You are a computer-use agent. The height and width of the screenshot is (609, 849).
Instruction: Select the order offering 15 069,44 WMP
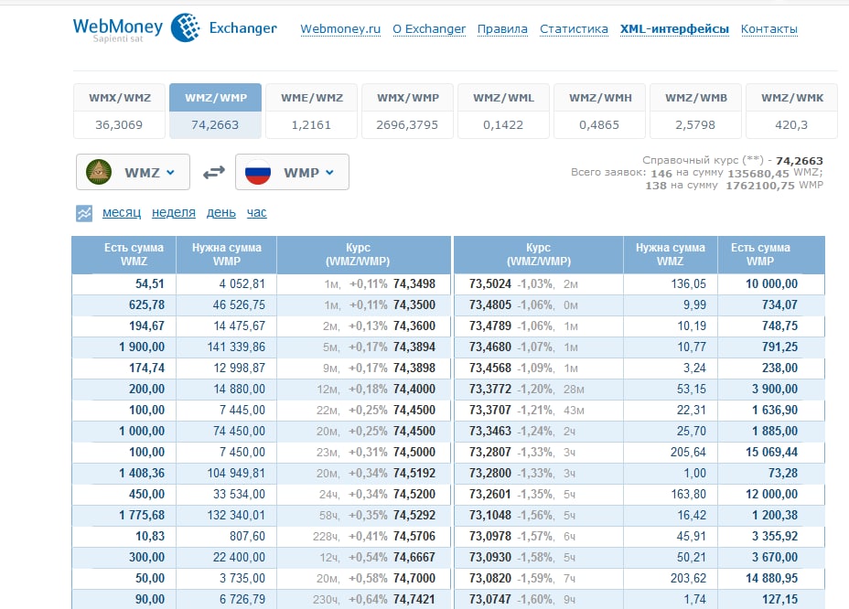point(639,453)
